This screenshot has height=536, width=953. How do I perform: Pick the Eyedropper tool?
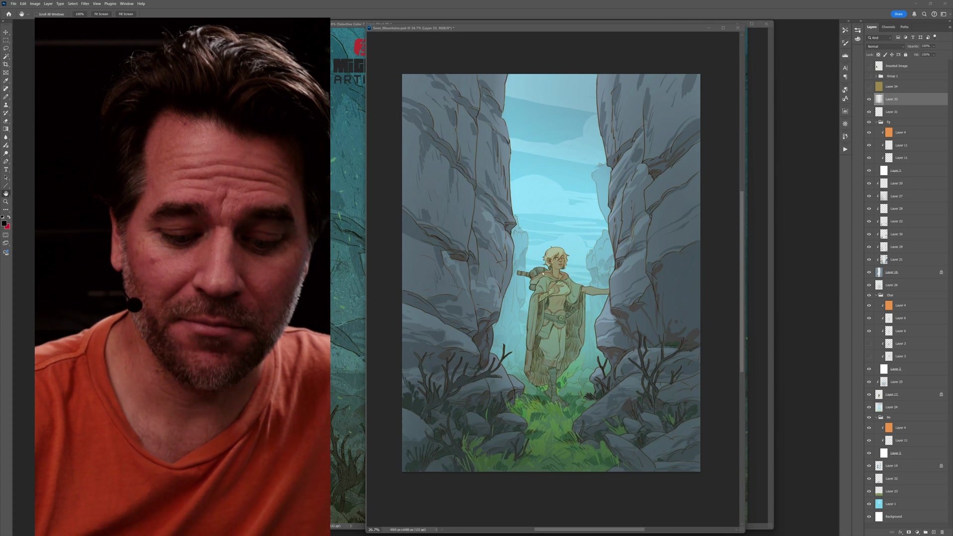[x=6, y=80]
